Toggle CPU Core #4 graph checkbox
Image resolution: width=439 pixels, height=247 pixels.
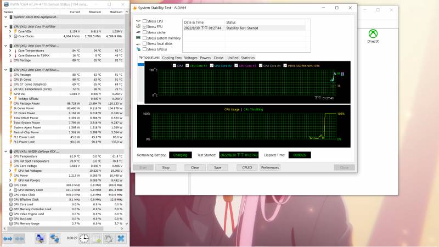click(x=261, y=65)
